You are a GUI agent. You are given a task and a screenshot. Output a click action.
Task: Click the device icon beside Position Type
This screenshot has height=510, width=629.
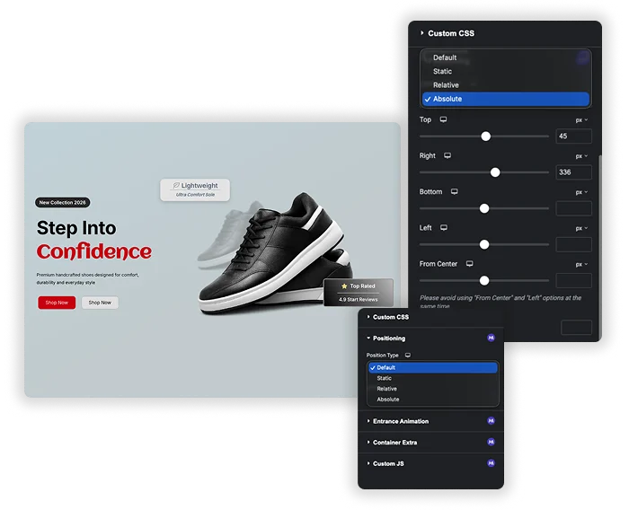click(x=408, y=356)
